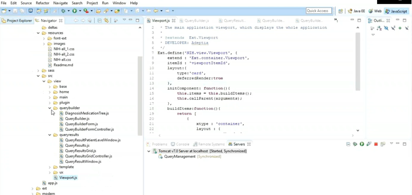412x195 pixels.
Task: Click Collapse All in Navigator toolbar
Action: 100,21
